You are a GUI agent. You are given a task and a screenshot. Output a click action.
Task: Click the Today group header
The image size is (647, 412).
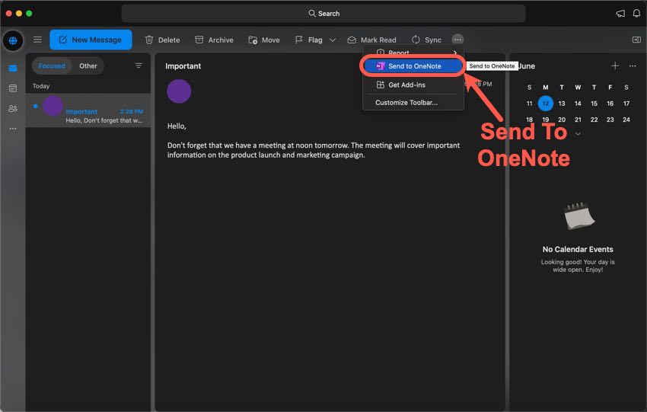pyautogui.click(x=41, y=86)
